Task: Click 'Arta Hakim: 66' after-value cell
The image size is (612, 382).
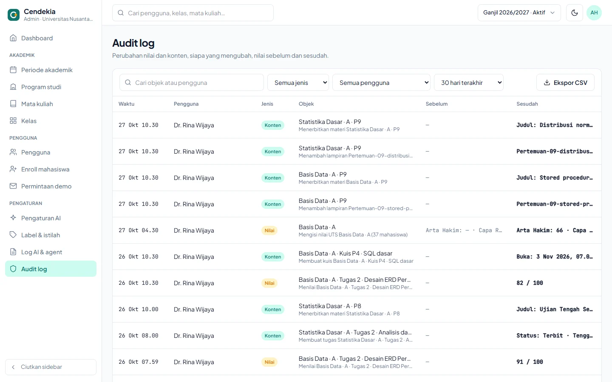Action: tap(555, 230)
